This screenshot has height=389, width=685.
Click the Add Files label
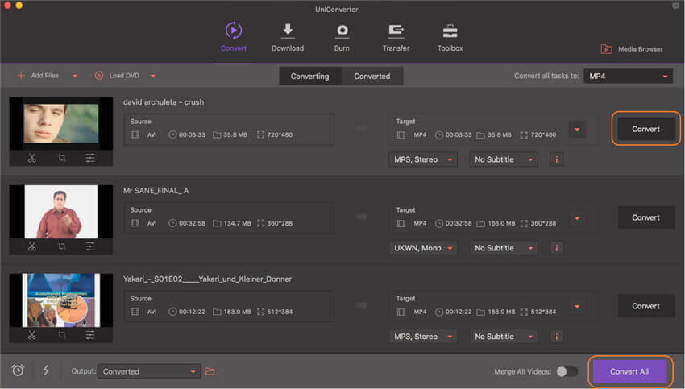click(44, 76)
